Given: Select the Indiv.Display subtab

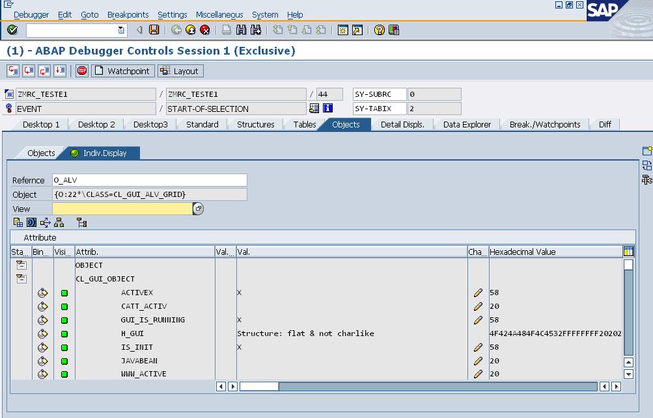Looking at the screenshot, I should pos(104,153).
